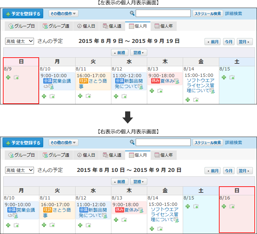
Task: Open 夏休み event in bottom calendar
Action: click(131, 210)
